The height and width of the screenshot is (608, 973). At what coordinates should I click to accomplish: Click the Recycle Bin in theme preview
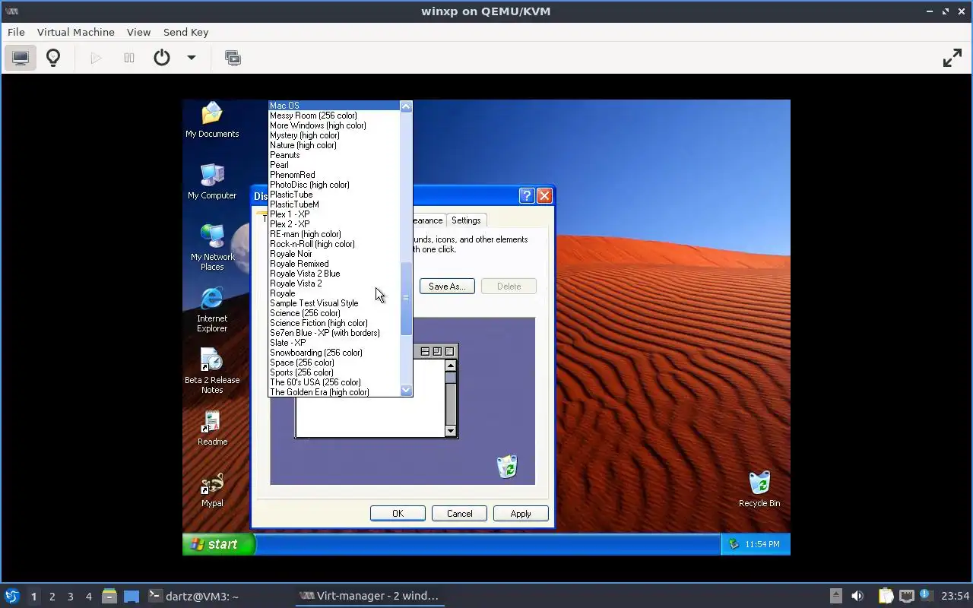click(x=507, y=467)
